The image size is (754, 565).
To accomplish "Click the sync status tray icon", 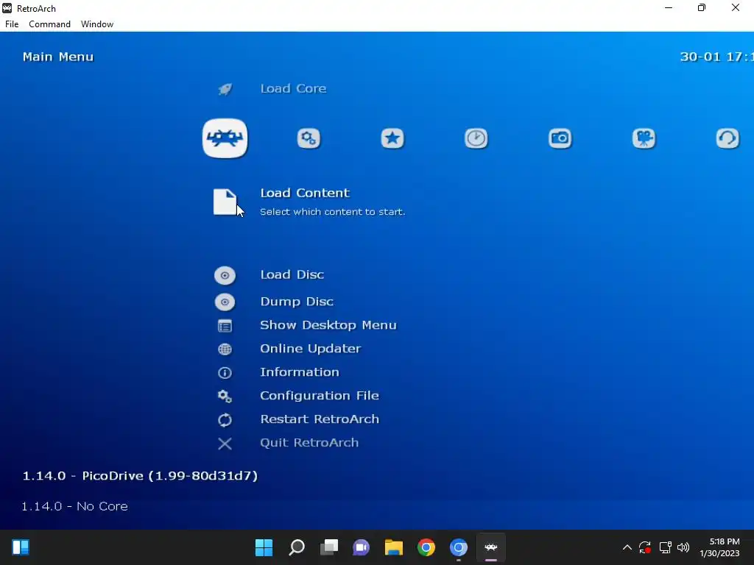I will tap(645, 547).
